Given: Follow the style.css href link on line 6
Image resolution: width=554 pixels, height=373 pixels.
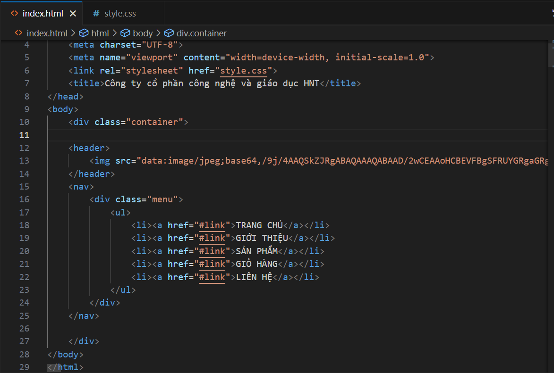Looking at the screenshot, I should click(243, 71).
